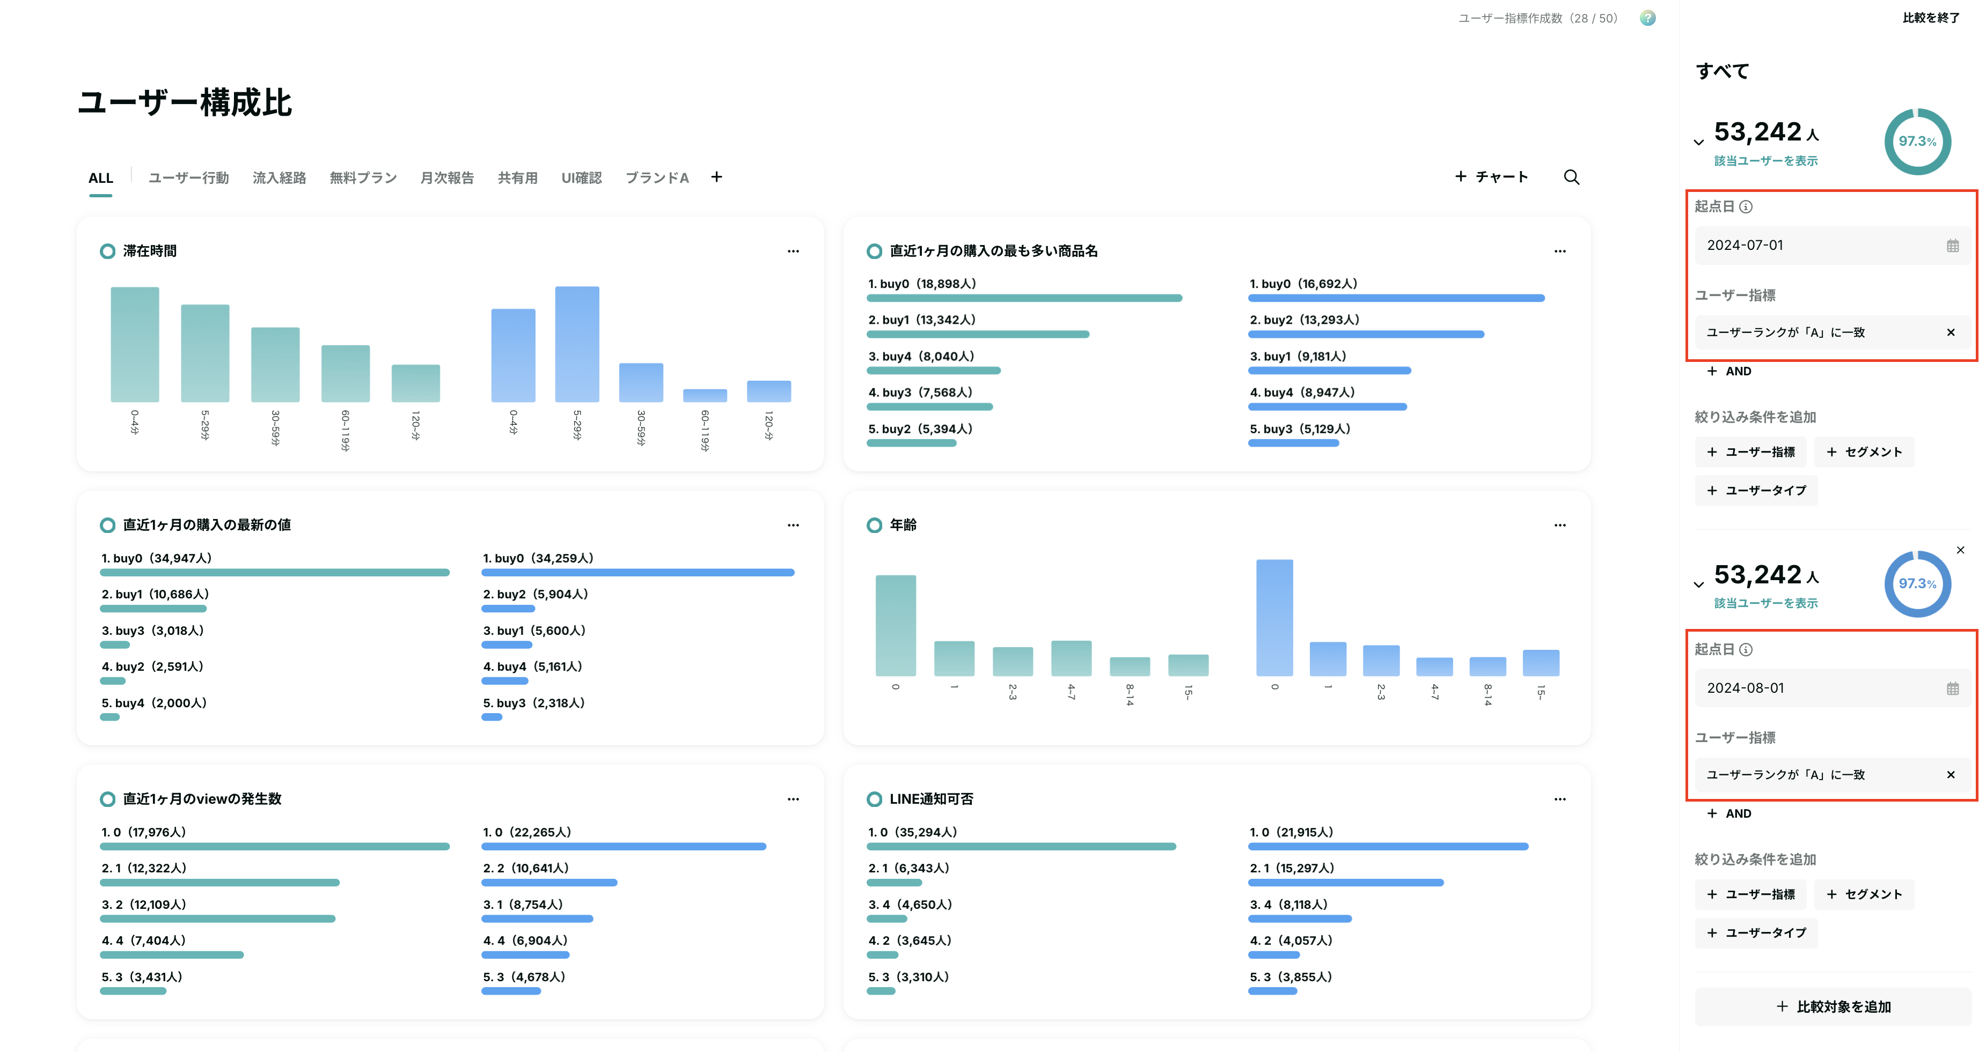This screenshot has width=1979, height=1052.
Task: Open options menu for 直近1ヶ月の購入の最新の値 card
Action: [x=793, y=525]
